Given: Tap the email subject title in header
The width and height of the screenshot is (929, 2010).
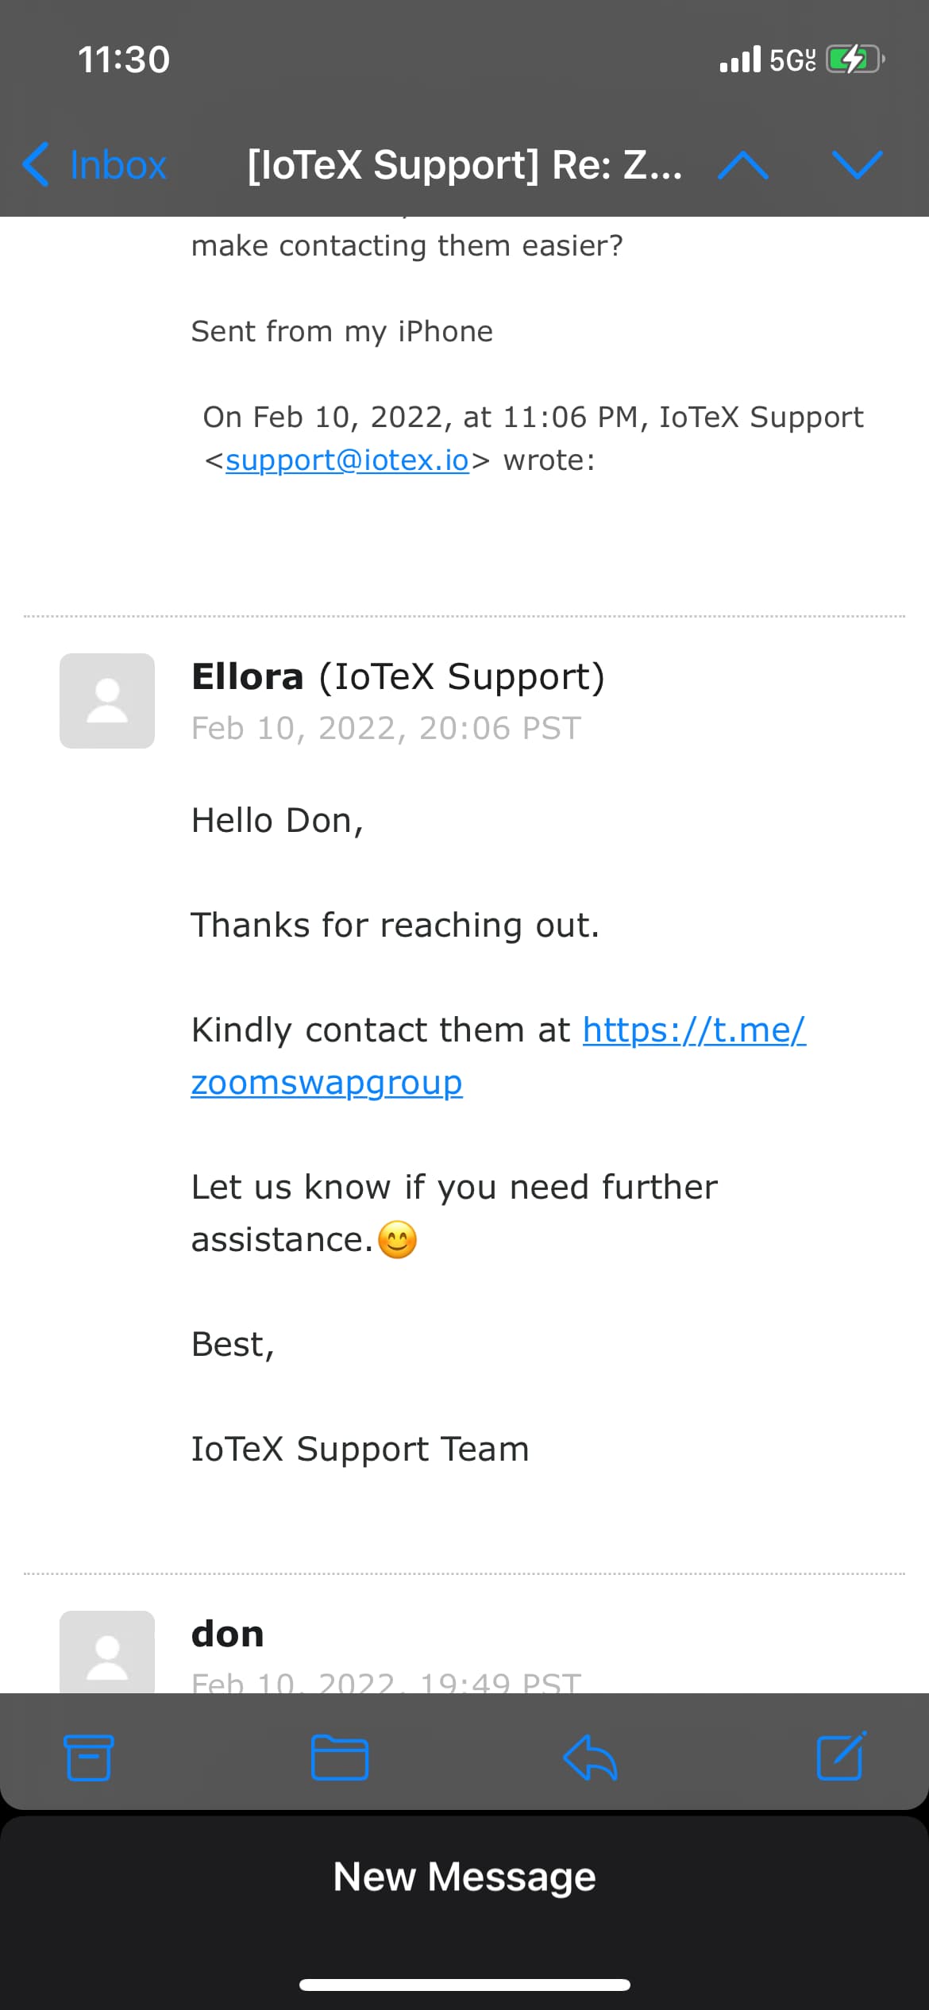Looking at the screenshot, I should click(464, 165).
